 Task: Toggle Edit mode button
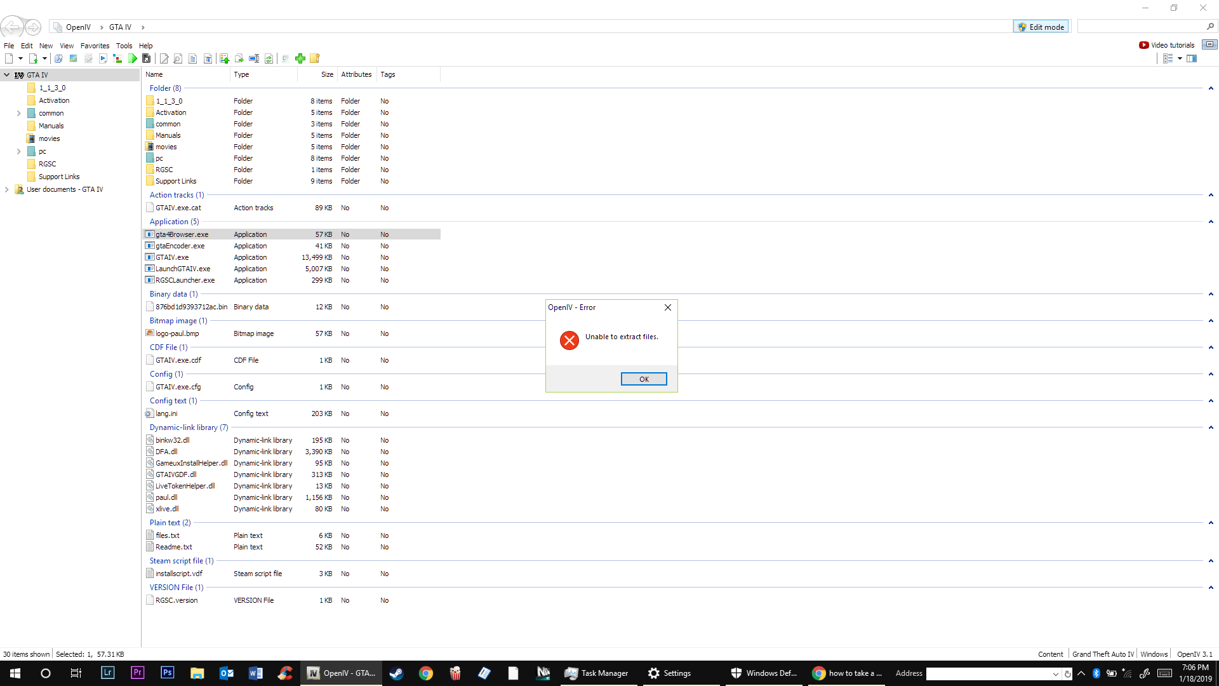pyautogui.click(x=1041, y=27)
